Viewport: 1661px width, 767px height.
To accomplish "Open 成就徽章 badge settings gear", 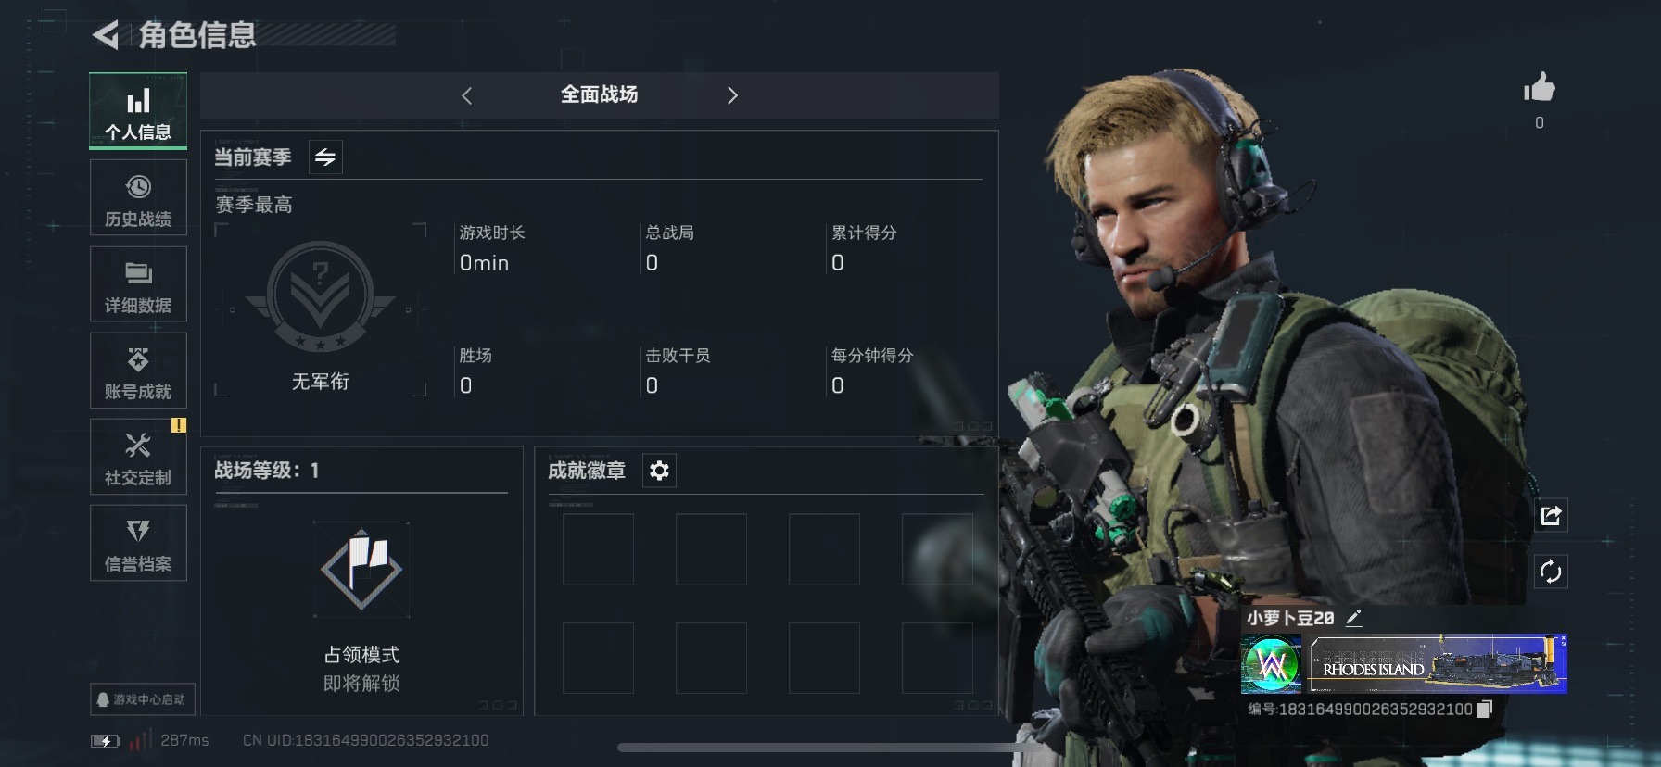I will tap(659, 471).
